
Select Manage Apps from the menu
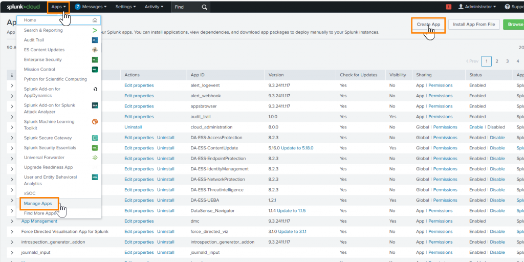pos(38,203)
